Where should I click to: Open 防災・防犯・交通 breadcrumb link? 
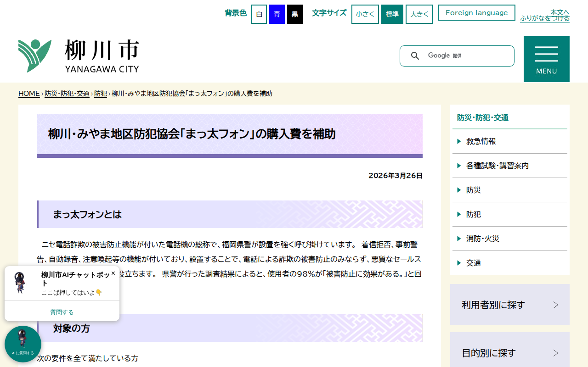coord(67,94)
